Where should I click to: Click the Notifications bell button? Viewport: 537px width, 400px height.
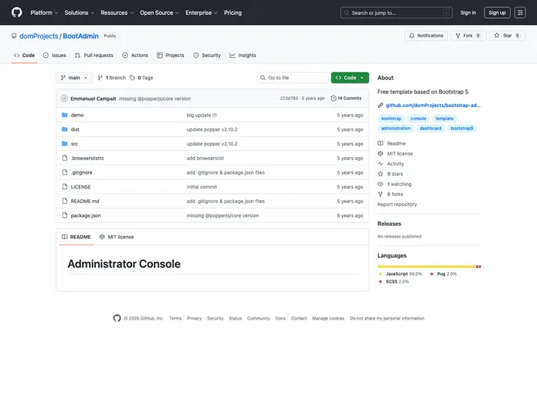click(426, 36)
